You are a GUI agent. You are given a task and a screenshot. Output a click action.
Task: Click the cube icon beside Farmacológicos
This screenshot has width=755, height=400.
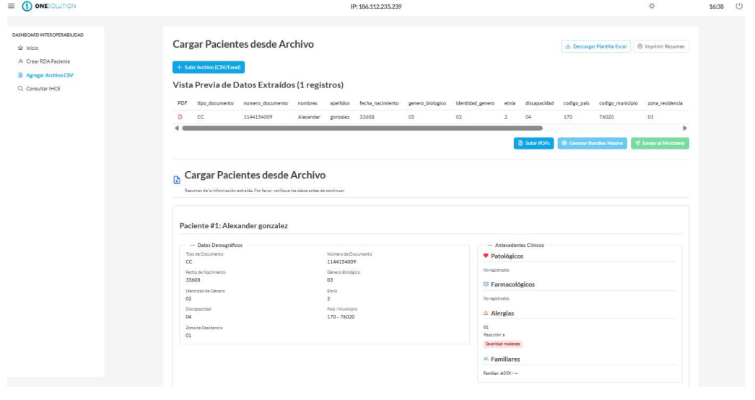click(486, 284)
